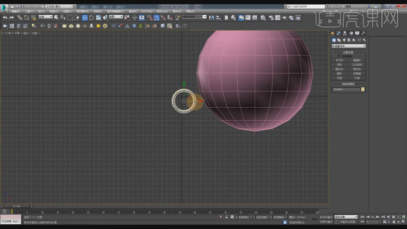Image resolution: width=407 pixels, height=229 pixels.
Task: Click the 长方体 box primitive button
Action: click(340, 60)
